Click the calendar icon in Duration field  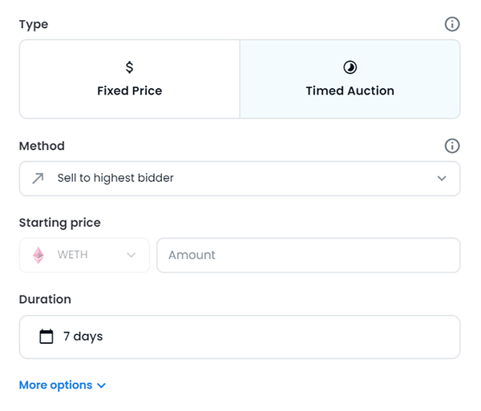coord(46,336)
